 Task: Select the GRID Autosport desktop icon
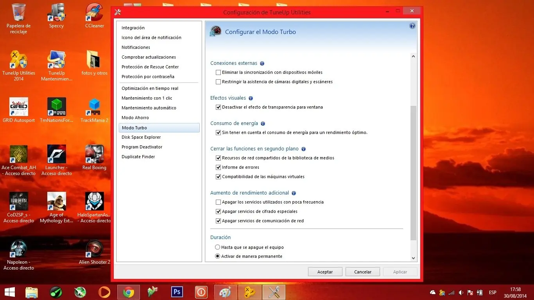(19, 111)
